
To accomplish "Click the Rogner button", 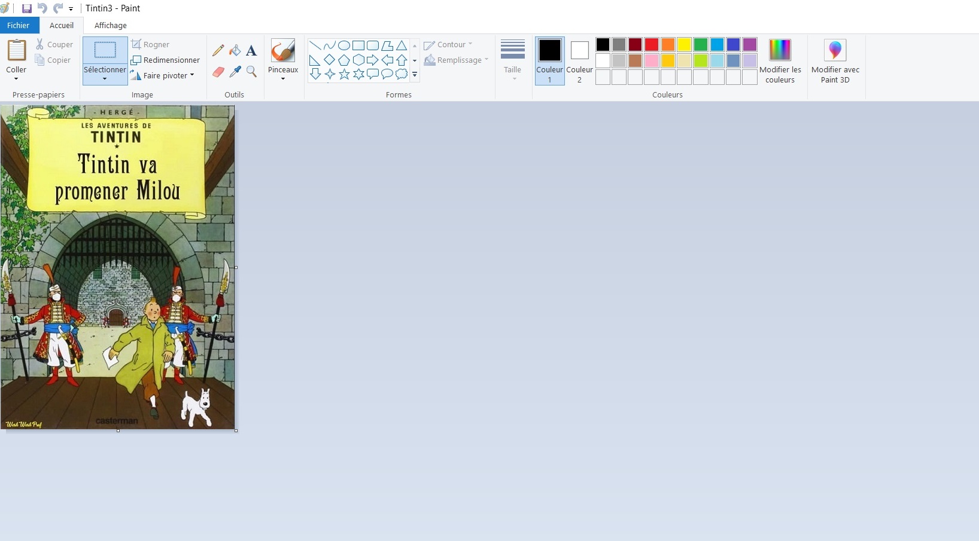I will coord(150,44).
